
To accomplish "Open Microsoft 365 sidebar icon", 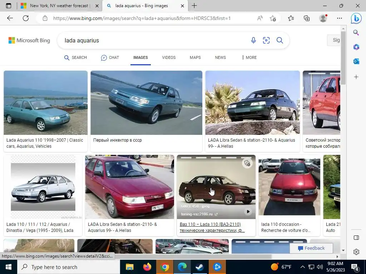I will (356, 47).
